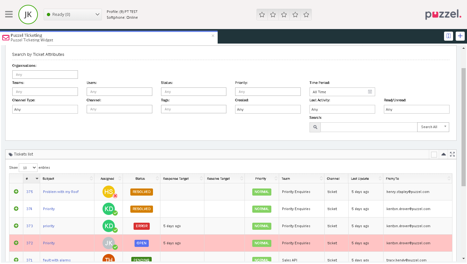Click the first rating star
The image size is (467, 264).
[x=262, y=15]
